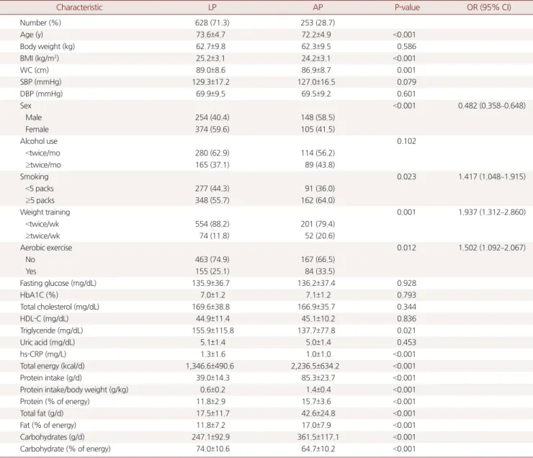Click the P-value 0.079
Screen dimensions: 533x458
click(x=406, y=82)
